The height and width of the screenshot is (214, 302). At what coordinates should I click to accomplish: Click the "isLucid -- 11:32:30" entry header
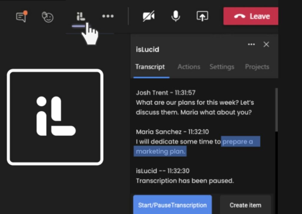(163, 171)
